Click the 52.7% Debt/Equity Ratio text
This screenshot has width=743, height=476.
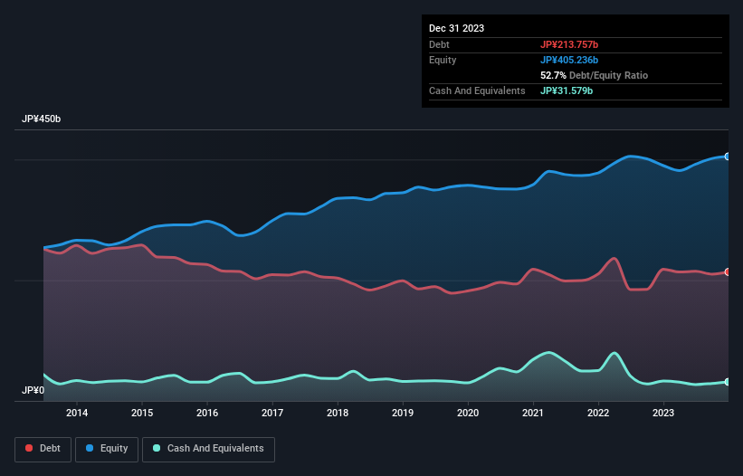595,75
